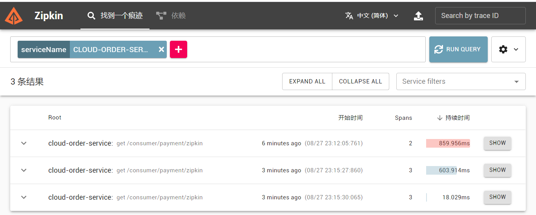Click the Zipkin title text
The width and height of the screenshot is (536, 215).
click(x=49, y=16)
